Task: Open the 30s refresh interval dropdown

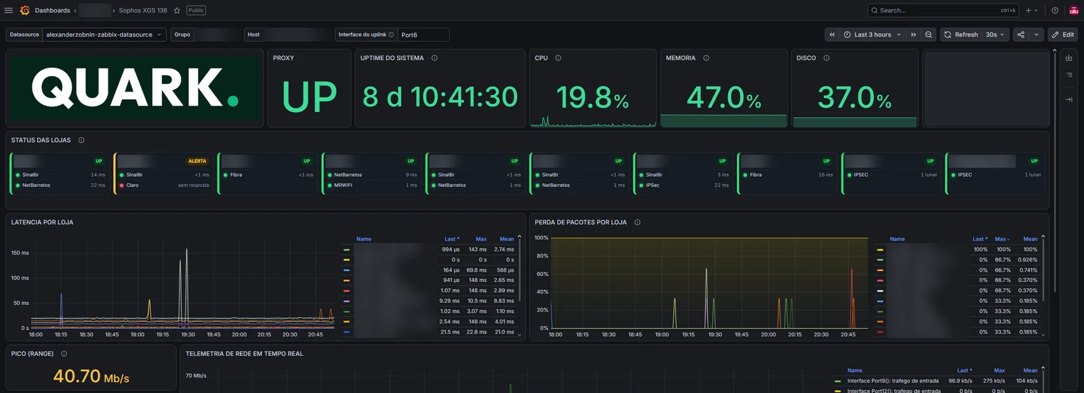Action: click(x=995, y=35)
